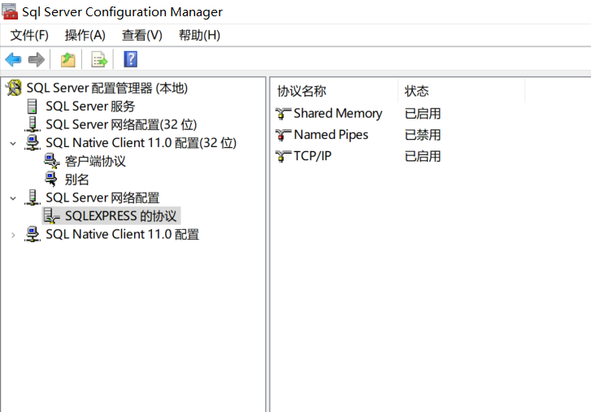Image resolution: width=591 pixels, height=412 pixels.
Task: Click the SQLEXPRESS 的协议 node icon
Action: click(52, 216)
